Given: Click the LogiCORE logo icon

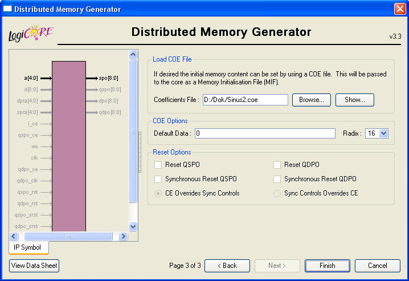Looking at the screenshot, I should (31, 34).
